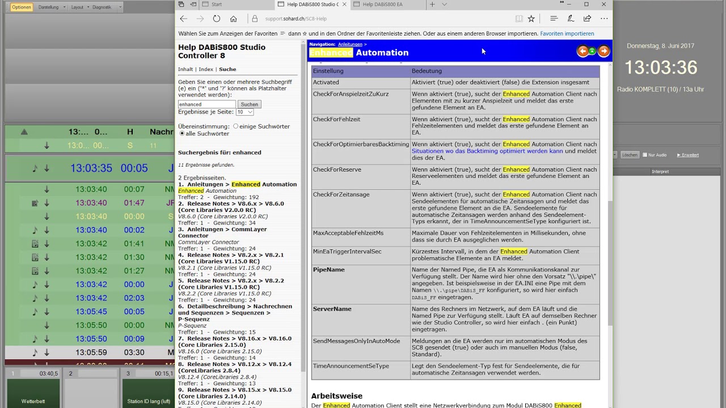Open Index help section

(206, 69)
